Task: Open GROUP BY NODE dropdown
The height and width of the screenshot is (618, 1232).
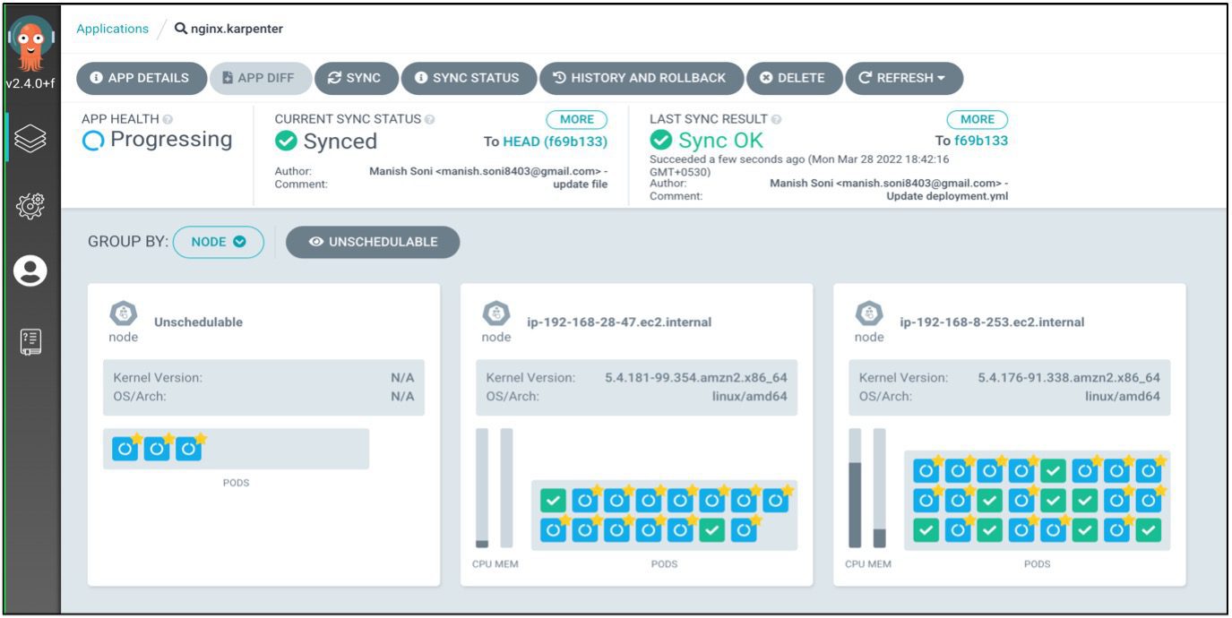Action: tap(219, 242)
